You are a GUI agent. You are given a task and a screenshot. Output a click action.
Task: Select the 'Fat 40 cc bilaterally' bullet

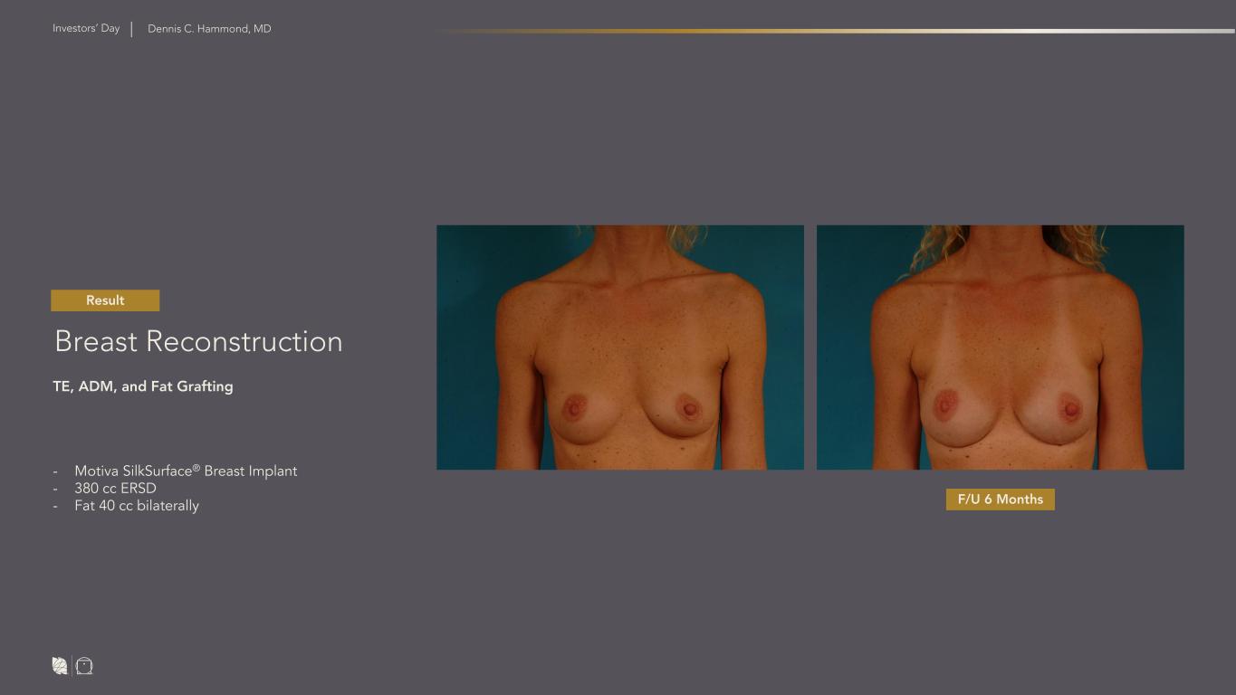click(137, 506)
